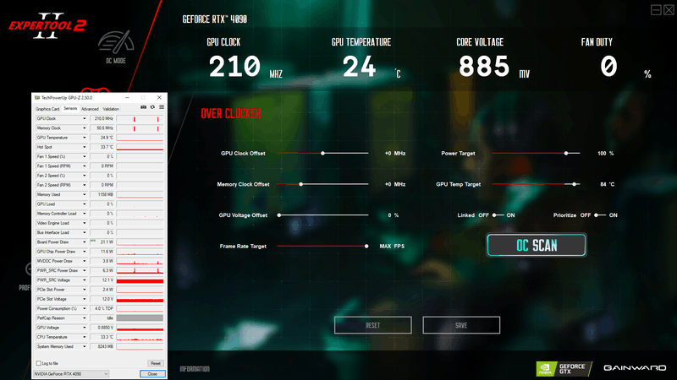This screenshot has height=380, width=677.
Task: Click the PWR_SRC Voltage sensor graph
Action: (x=140, y=280)
